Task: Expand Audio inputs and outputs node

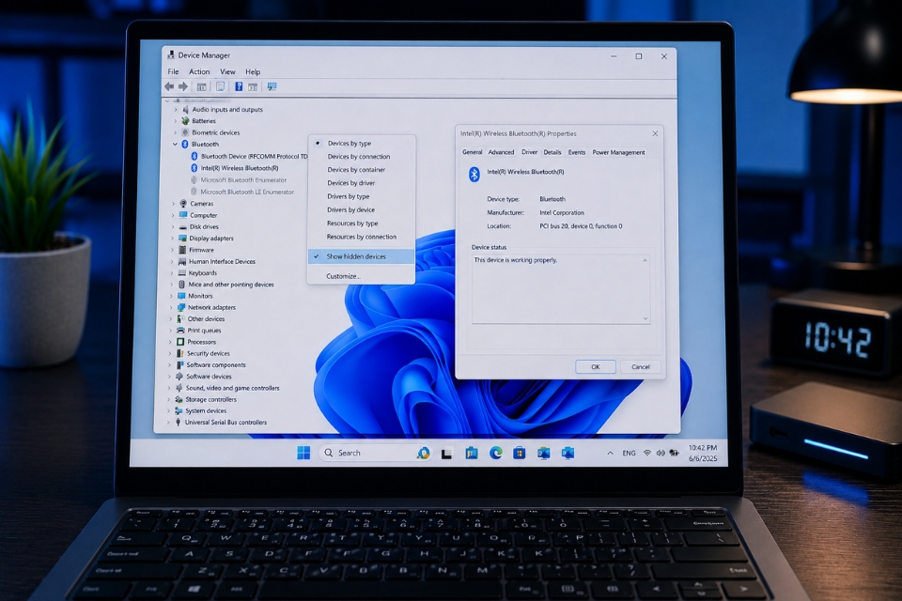Action: (x=176, y=109)
